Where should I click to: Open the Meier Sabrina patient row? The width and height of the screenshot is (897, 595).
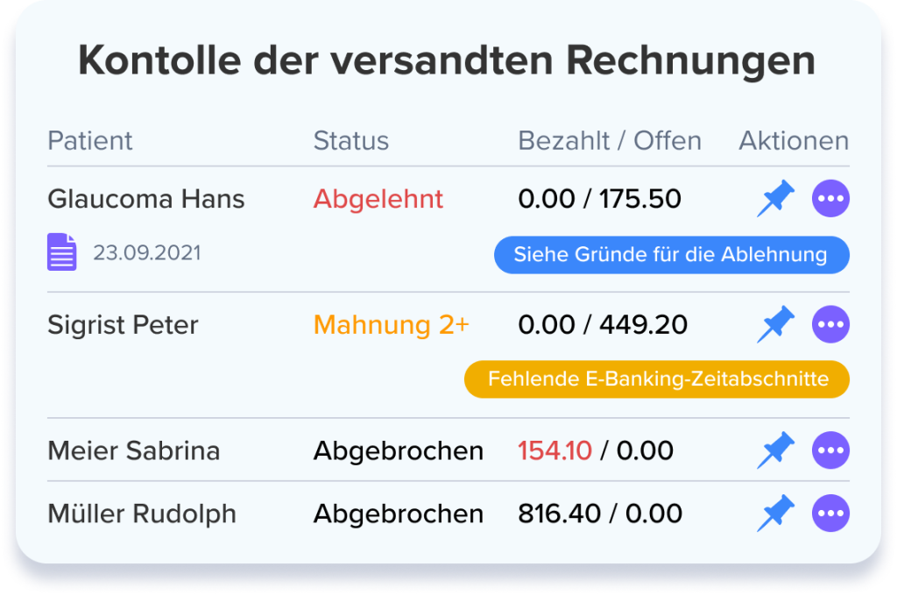[134, 451]
